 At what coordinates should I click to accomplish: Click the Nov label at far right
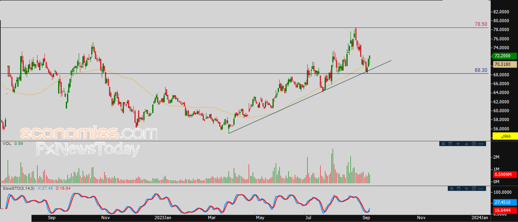click(x=421, y=218)
